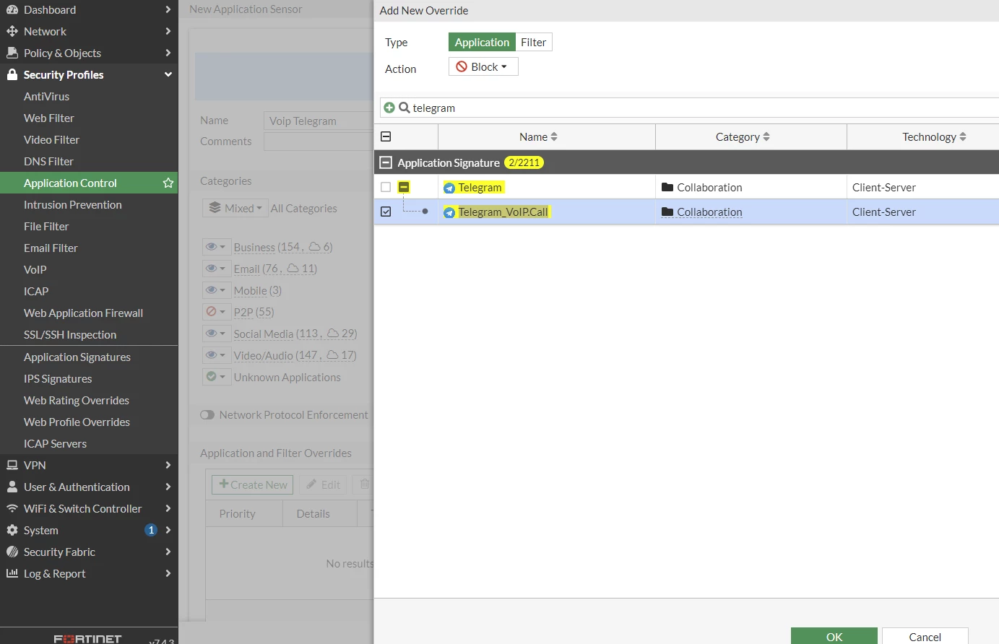This screenshot has height=644, width=999.
Task: Click the Security Profiles lock icon
Action: pos(12,75)
